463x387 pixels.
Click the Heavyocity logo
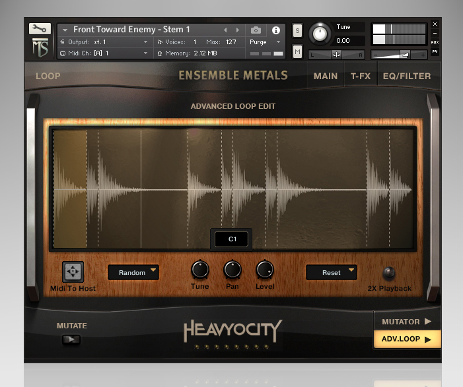[232, 331]
